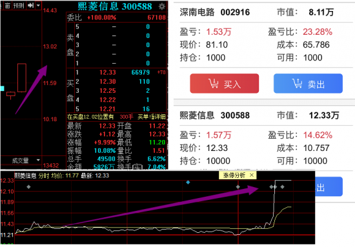The image size is (355, 247).
Task: Expand the small dropdown arrow next to skip icon
Action: click(38, 5)
